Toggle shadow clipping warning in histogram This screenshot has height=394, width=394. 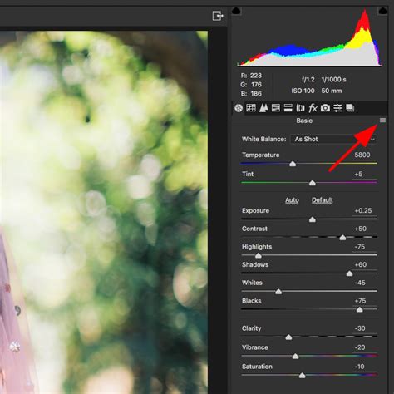click(236, 11)
